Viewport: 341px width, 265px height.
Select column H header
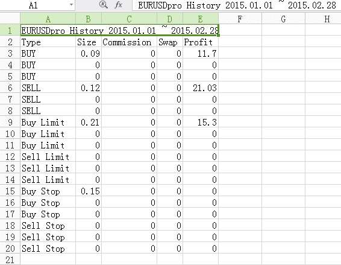click(x=324, y=19)
